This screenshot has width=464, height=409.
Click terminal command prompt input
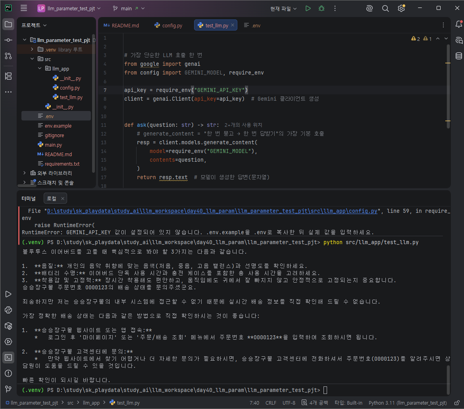tap(325, 390)
